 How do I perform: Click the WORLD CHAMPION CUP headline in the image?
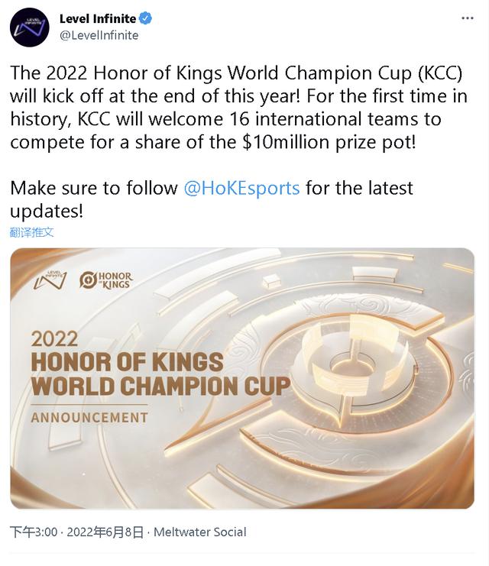point(160,386)
